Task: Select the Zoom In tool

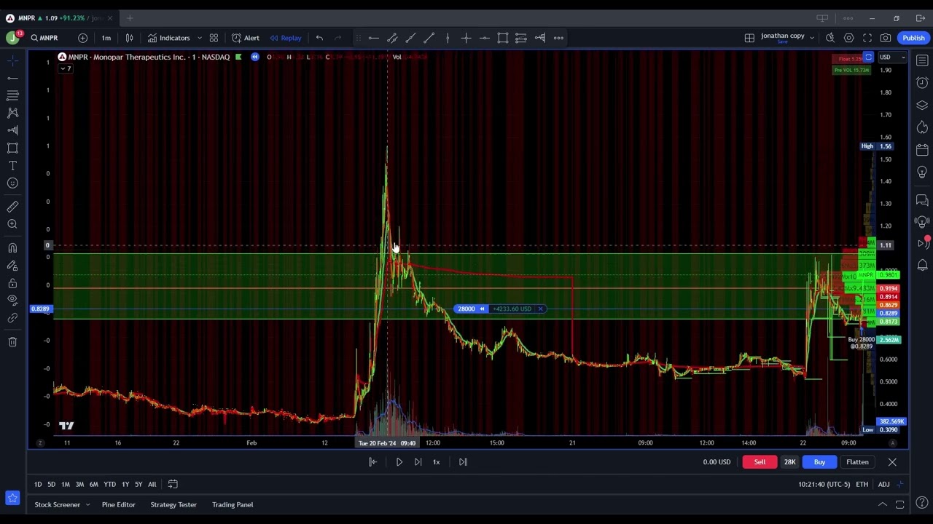Action: pyautogui.click(x=12, y=224)
